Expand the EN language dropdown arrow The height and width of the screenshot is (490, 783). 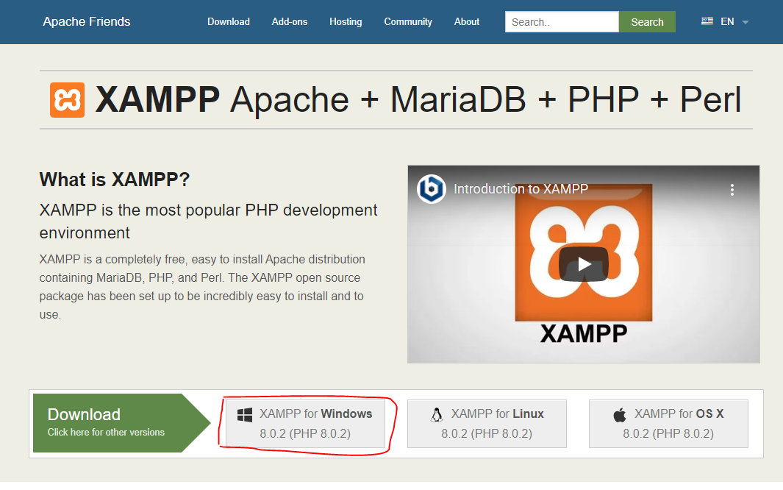746,22
